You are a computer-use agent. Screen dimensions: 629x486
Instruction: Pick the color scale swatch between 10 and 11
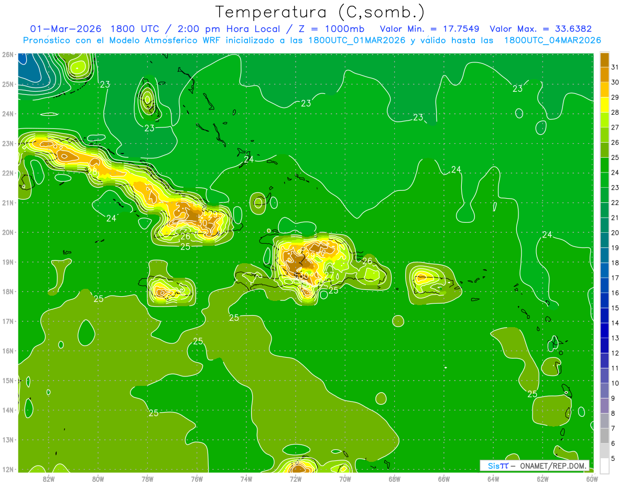[x=604, y=376]
